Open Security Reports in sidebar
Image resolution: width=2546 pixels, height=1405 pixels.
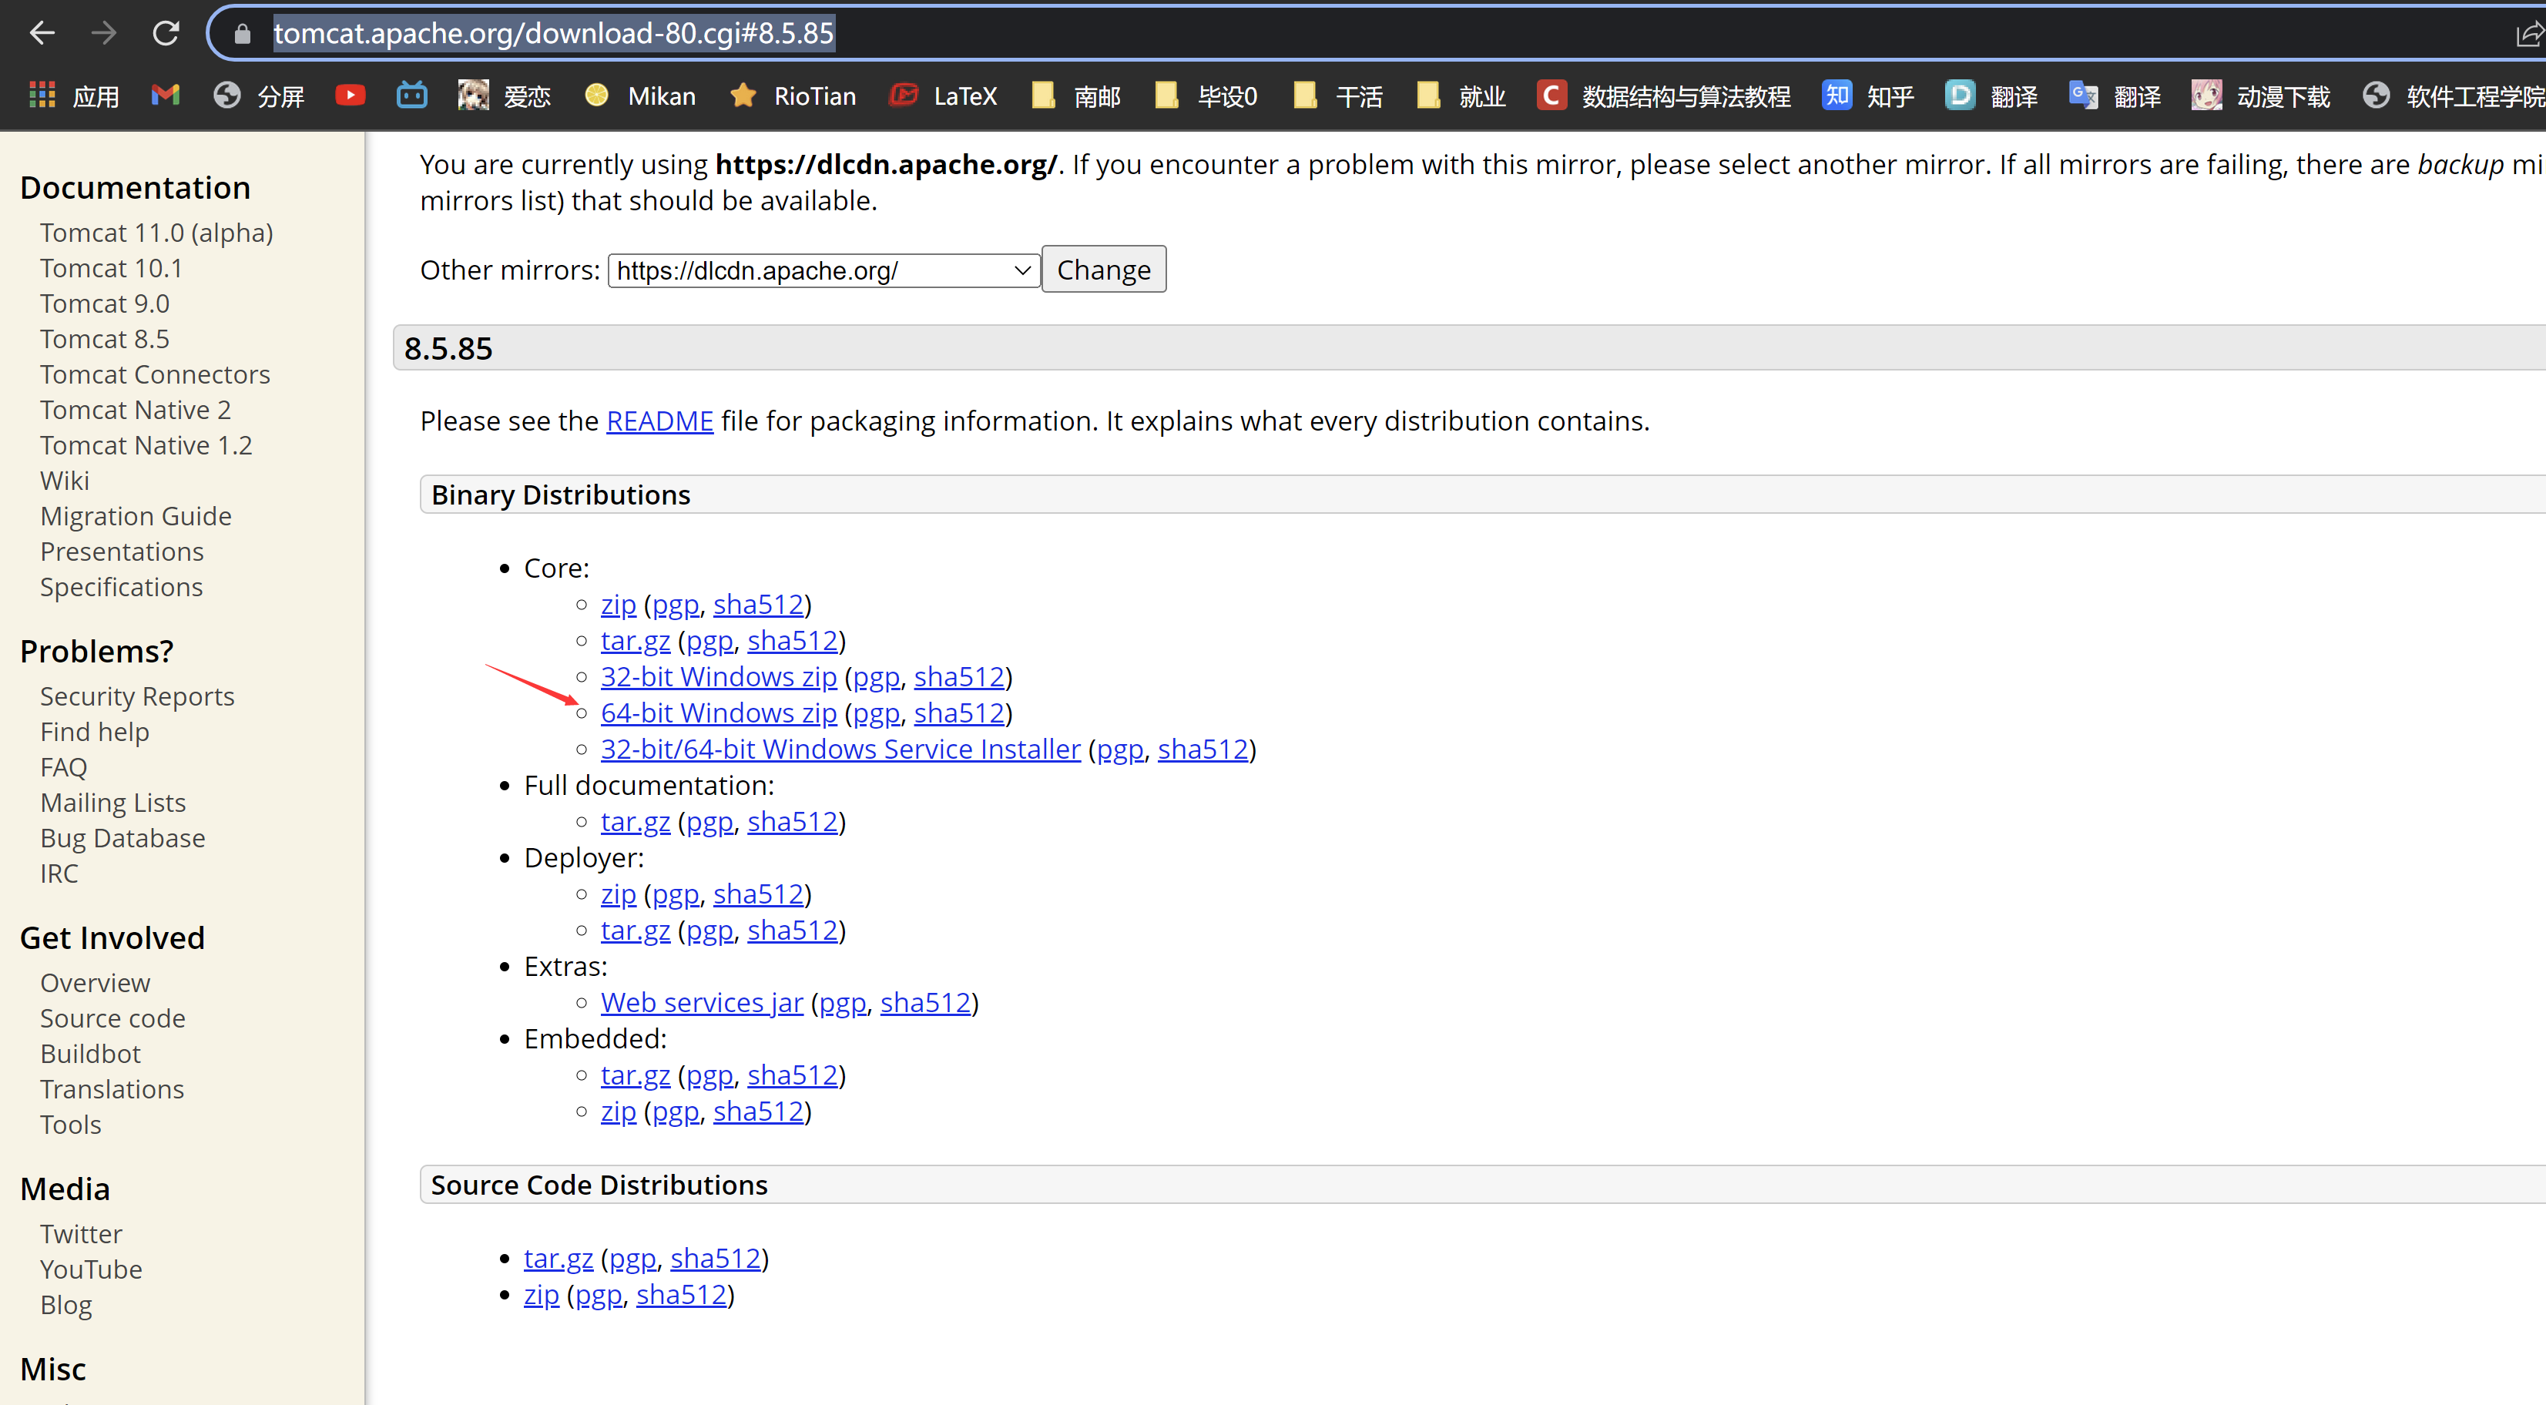pyautogui.click(x=136, y=696)
